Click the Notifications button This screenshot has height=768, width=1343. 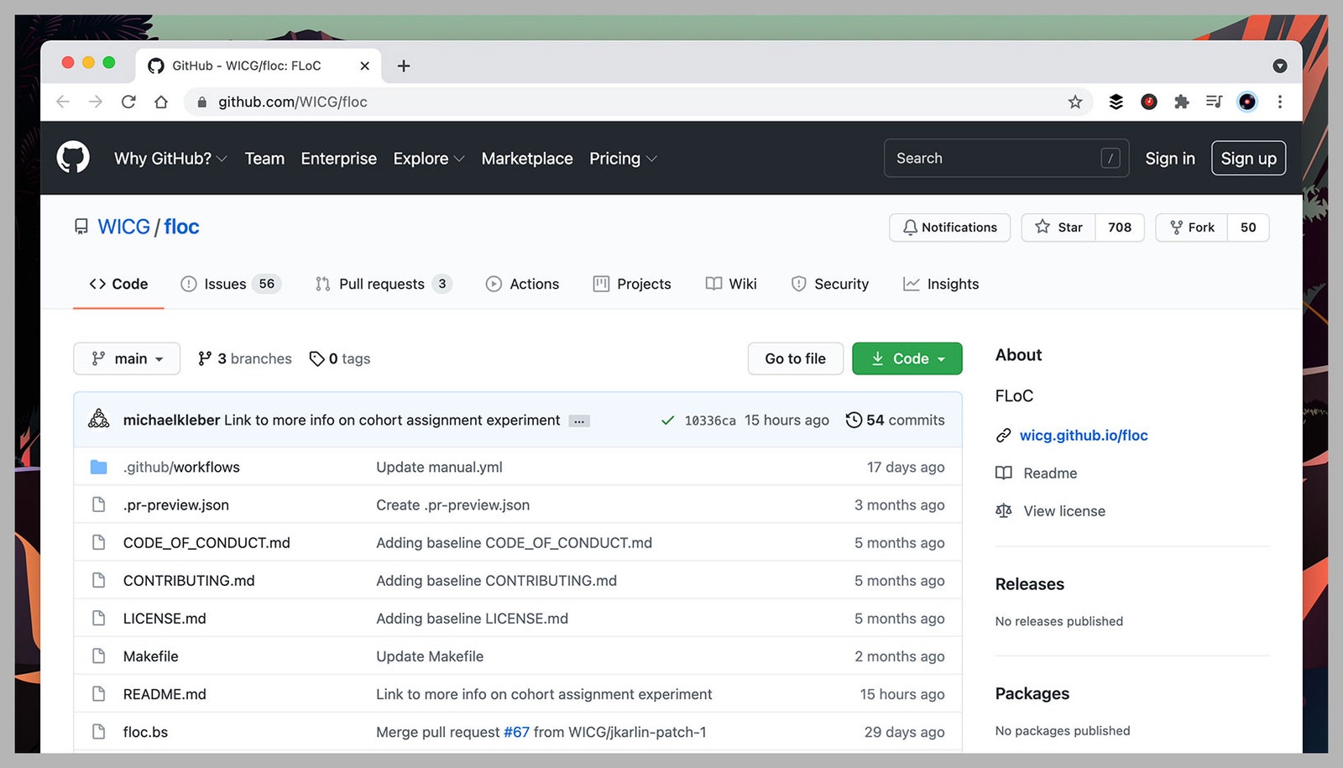click(x=949, y=227)
